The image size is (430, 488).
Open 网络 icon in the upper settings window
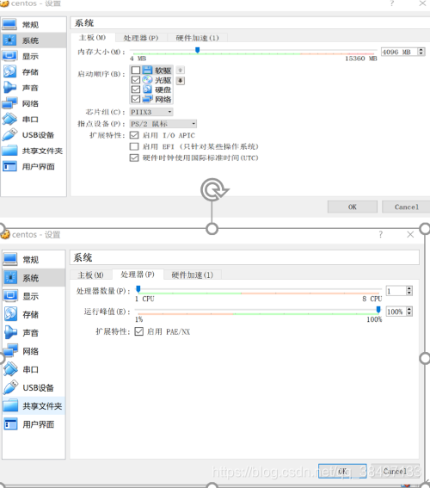pyautogui.click(x=9, y=103)
